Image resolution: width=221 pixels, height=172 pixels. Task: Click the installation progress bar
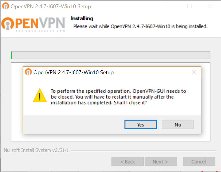110,55
